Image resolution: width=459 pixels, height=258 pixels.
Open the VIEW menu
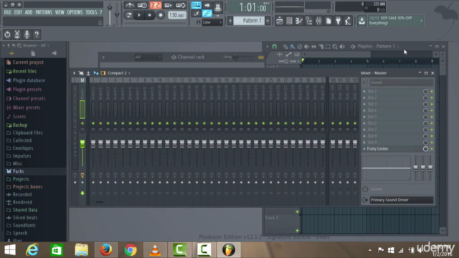(x=60, y=12)
